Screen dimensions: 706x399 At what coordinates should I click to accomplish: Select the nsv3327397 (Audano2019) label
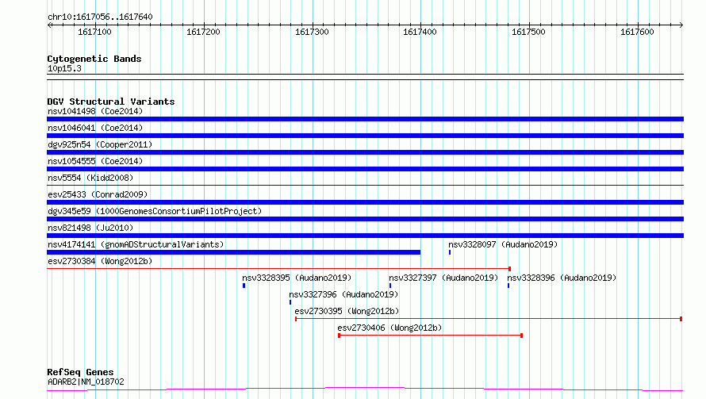click(x=443, y=278)
